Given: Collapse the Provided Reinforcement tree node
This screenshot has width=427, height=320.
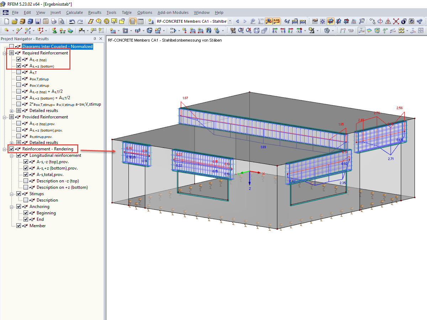Looking at the screenshot, I should (5, 117).
